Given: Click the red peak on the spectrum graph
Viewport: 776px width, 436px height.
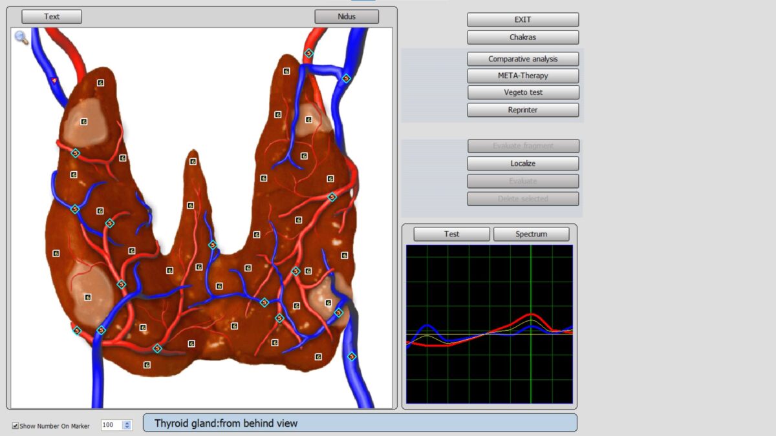Looking at the screenshot, I should click(531, 313).
